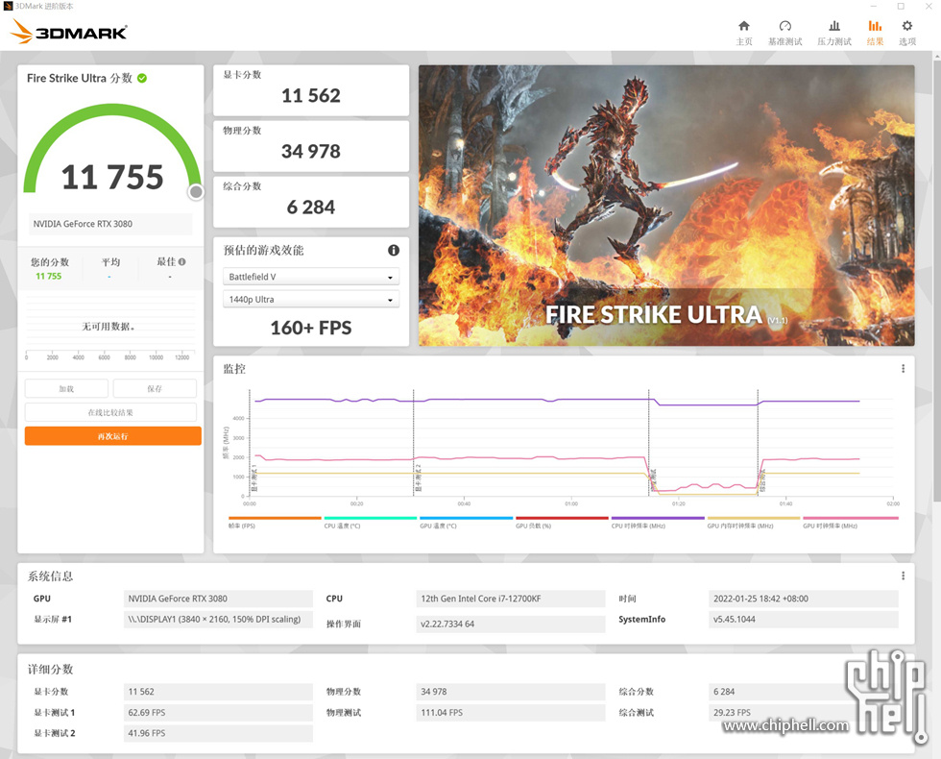This screenshot has width=941, height=759.
Task: Open the 1440p Ultra resolution dropdown
Action: tap(311, 299)
